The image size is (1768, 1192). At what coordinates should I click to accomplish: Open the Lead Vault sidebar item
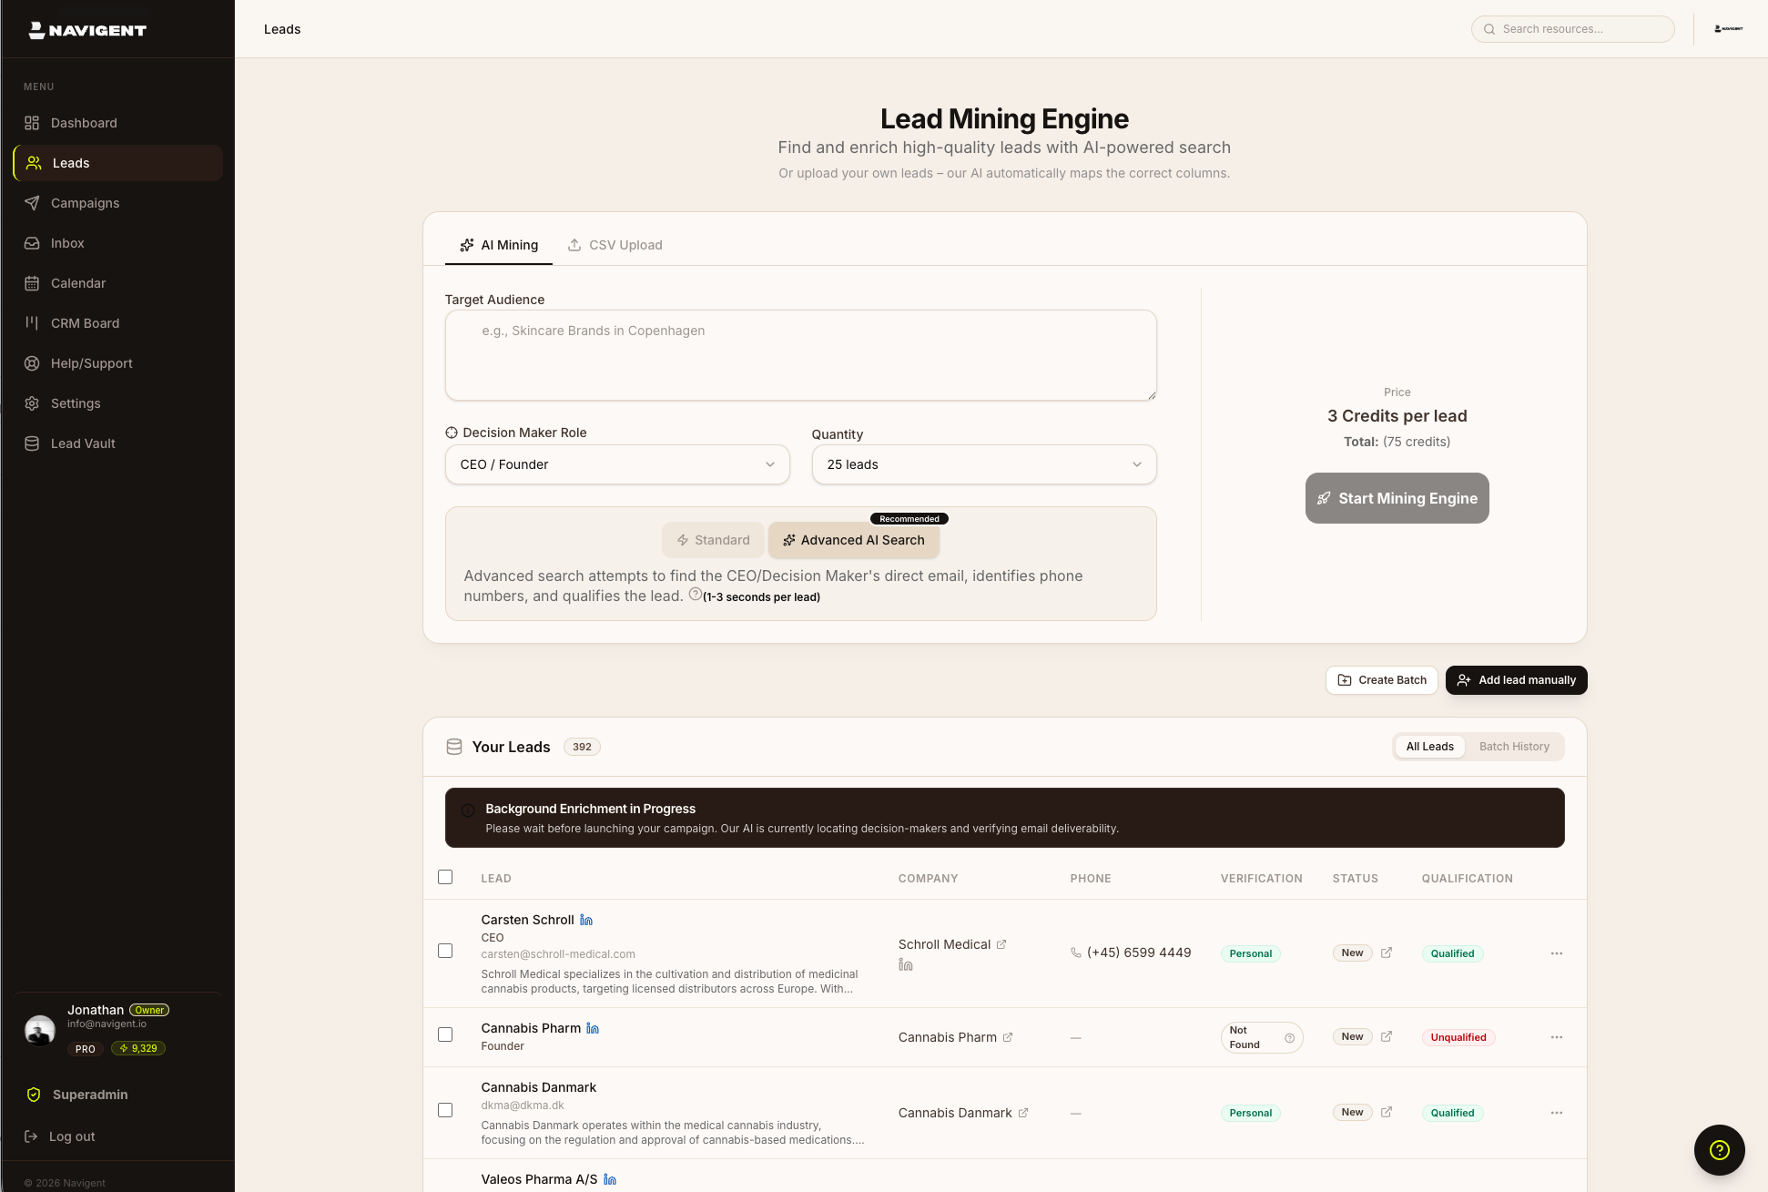point(83,443)
